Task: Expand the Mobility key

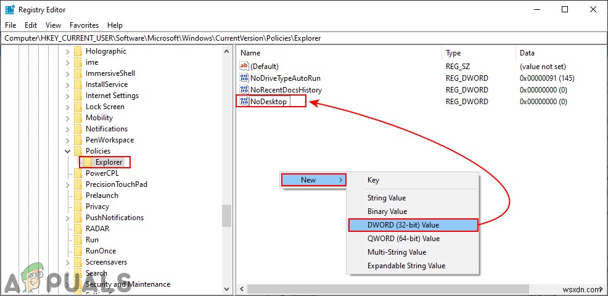Action: pyautogui.click(x=67, y=118)
